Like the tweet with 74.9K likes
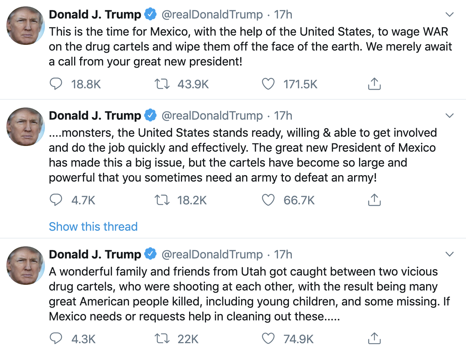466x356 pixels. click(x=268, y=339)
